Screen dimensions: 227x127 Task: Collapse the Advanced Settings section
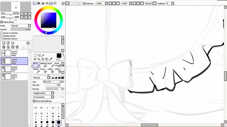pos(34,101)
